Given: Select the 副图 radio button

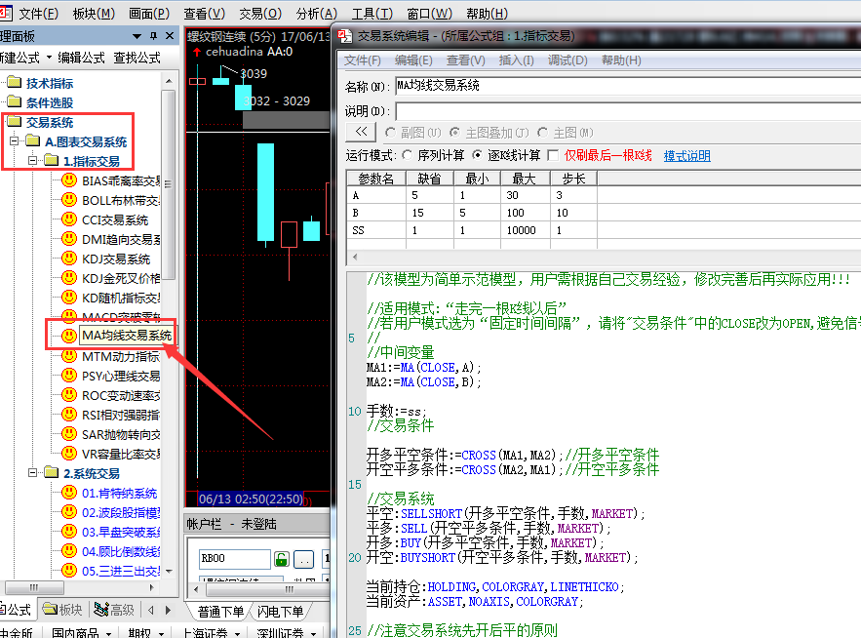Looking at the screenshot, I should [x=390, y=133].
